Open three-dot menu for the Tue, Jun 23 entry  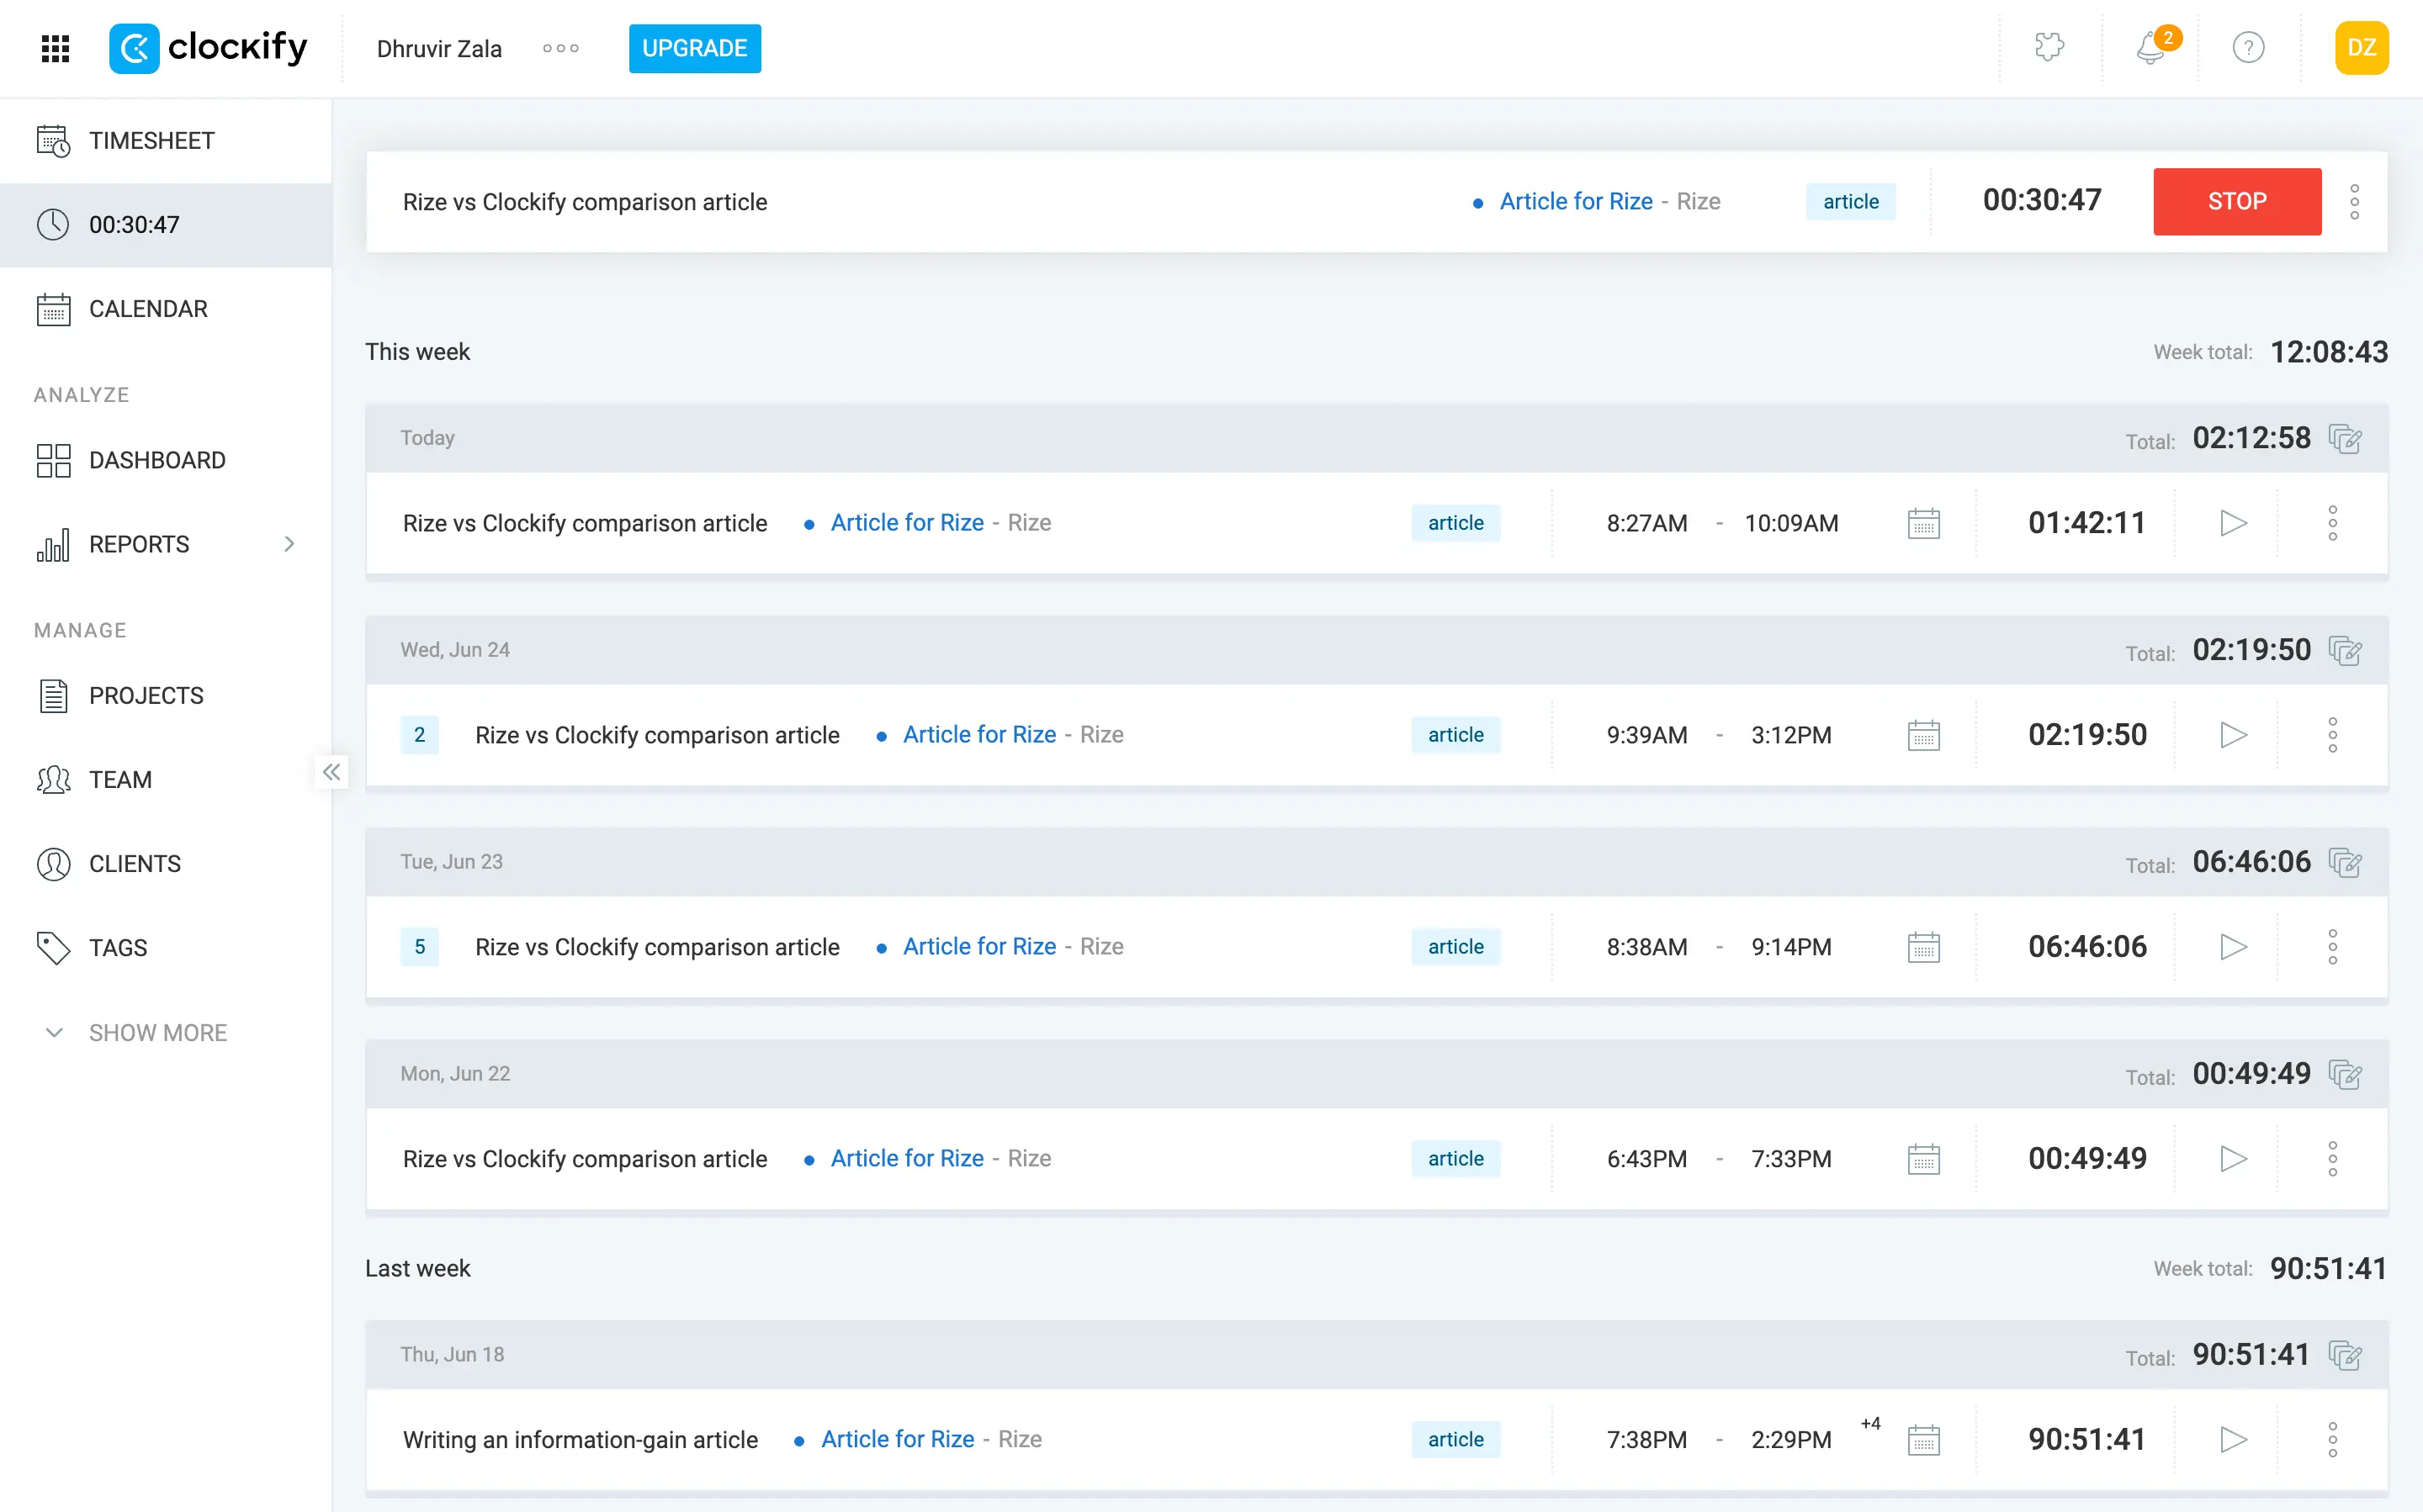pyautogui.click(x=2332, y=947)
